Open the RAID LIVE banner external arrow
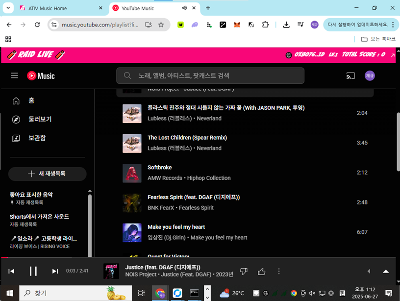This screenshot has width=400, height=301. tap(393, 55)
